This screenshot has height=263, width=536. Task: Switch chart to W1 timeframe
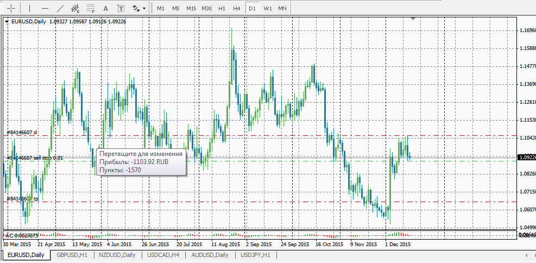[x=268, y=8]
